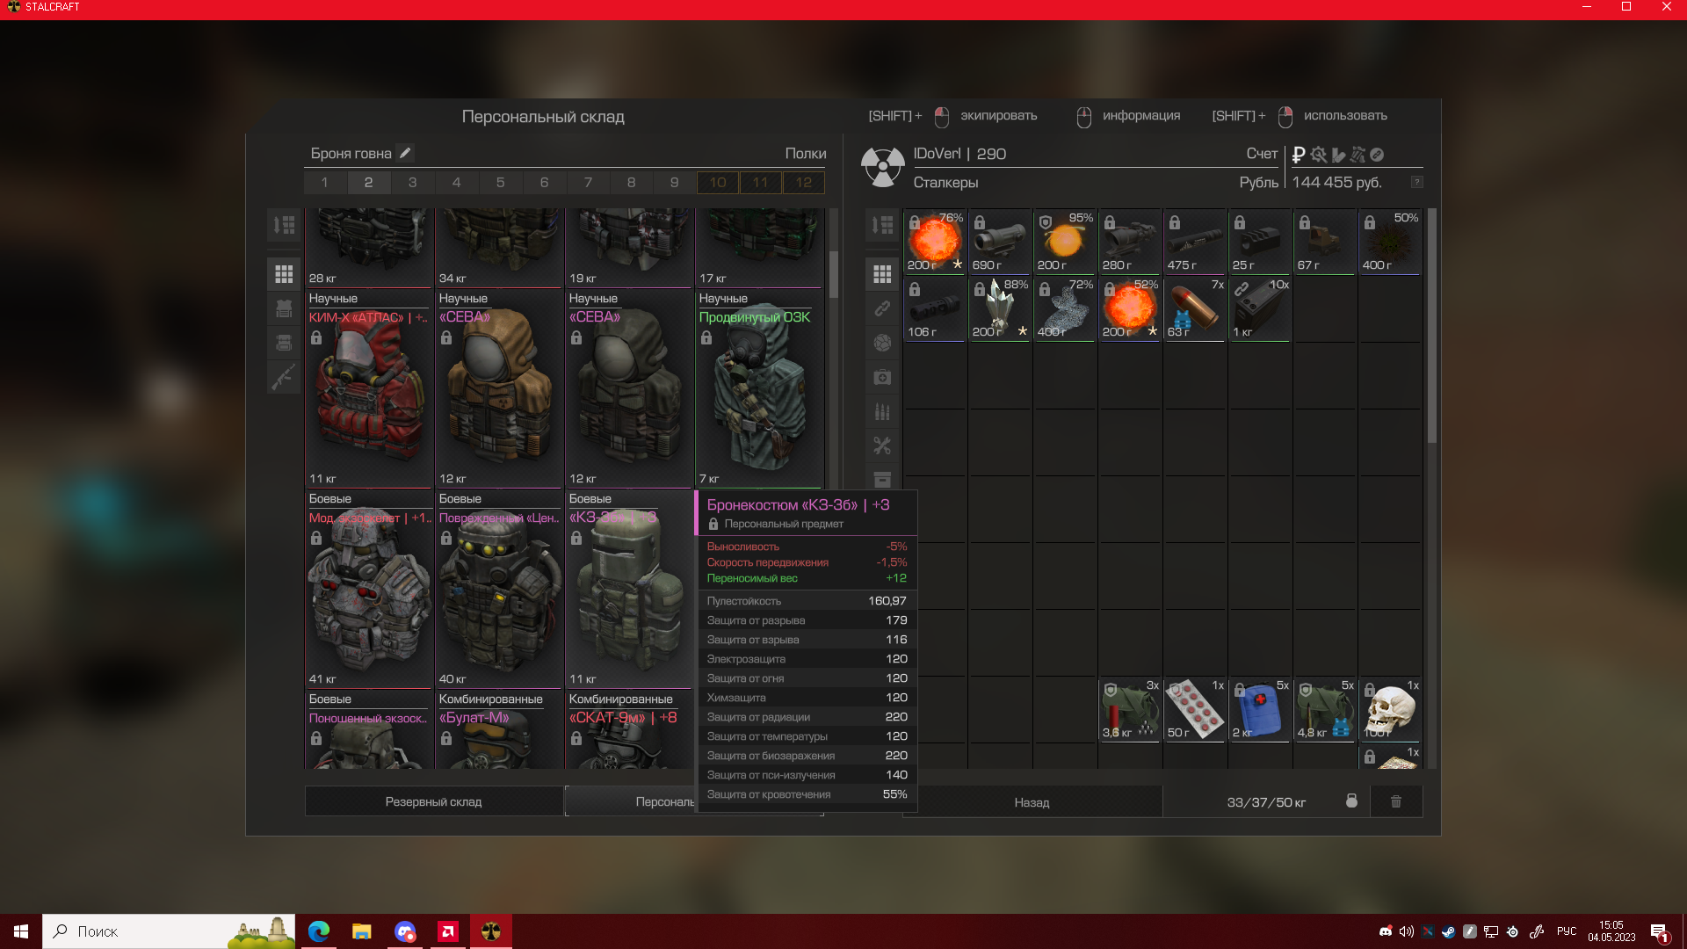
Task: Filter the inventory by artifacts icon
Action: tap(882, 343)
